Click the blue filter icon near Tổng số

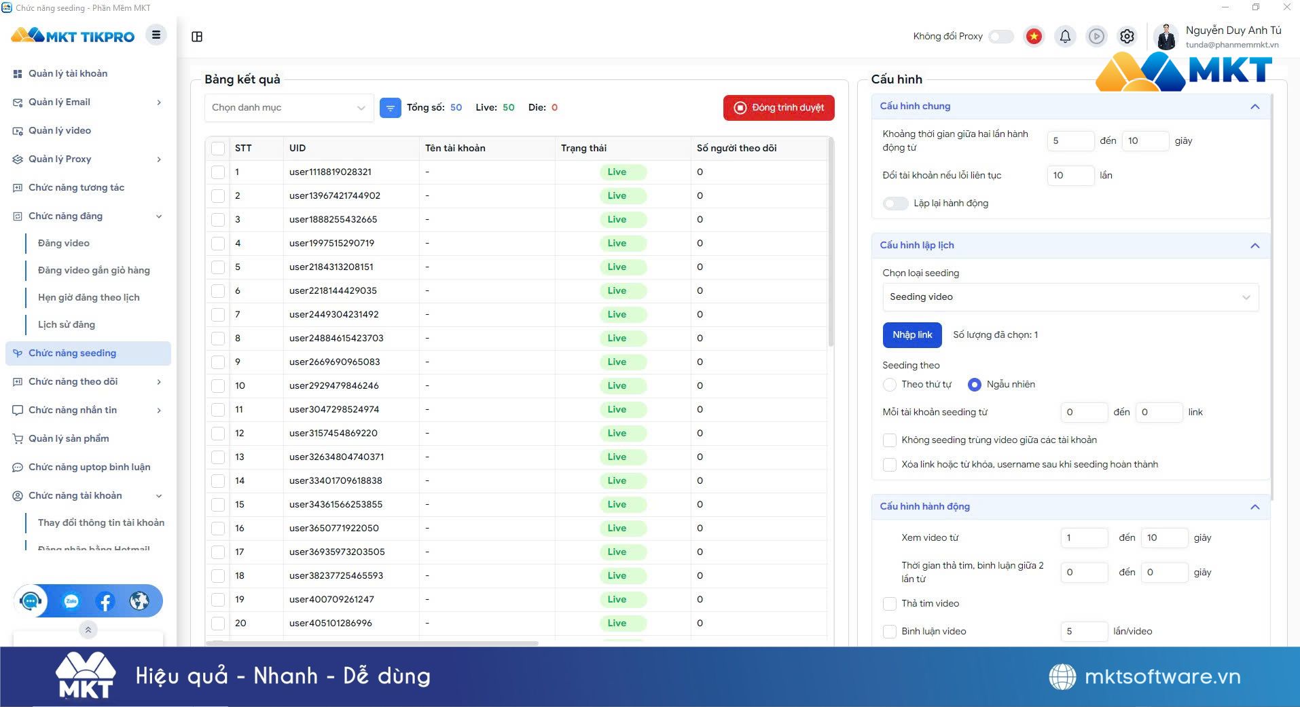[390, 108]
